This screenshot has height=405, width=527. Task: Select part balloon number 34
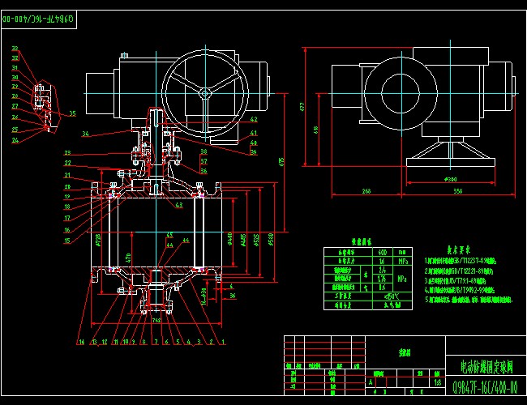(85, 134)
